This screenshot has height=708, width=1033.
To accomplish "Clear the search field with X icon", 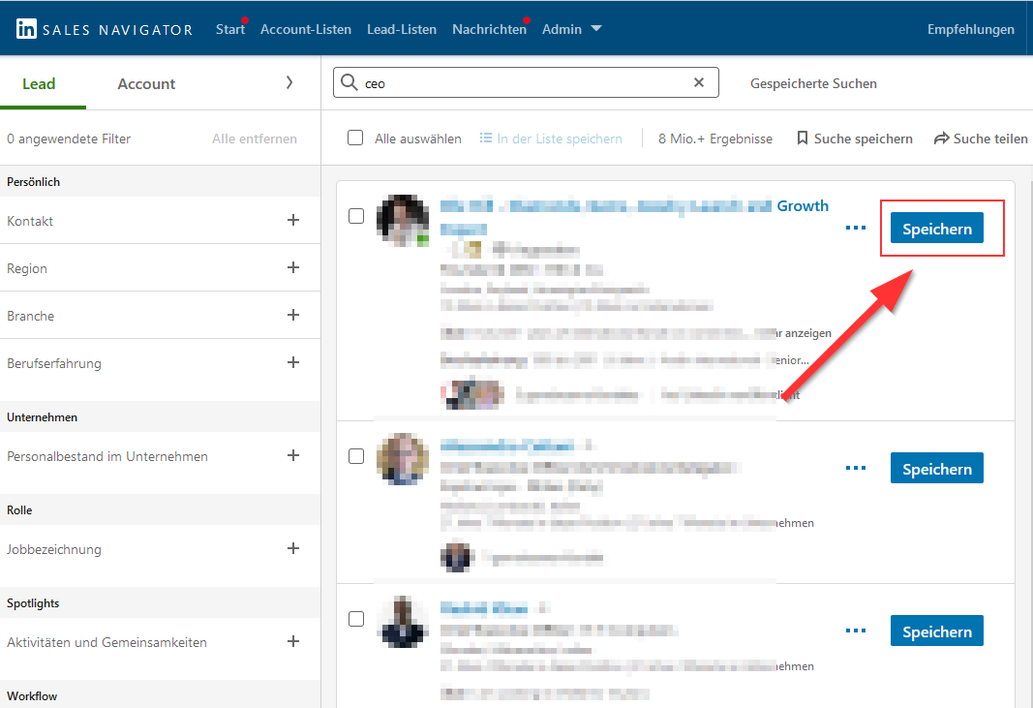I will 699,83.
